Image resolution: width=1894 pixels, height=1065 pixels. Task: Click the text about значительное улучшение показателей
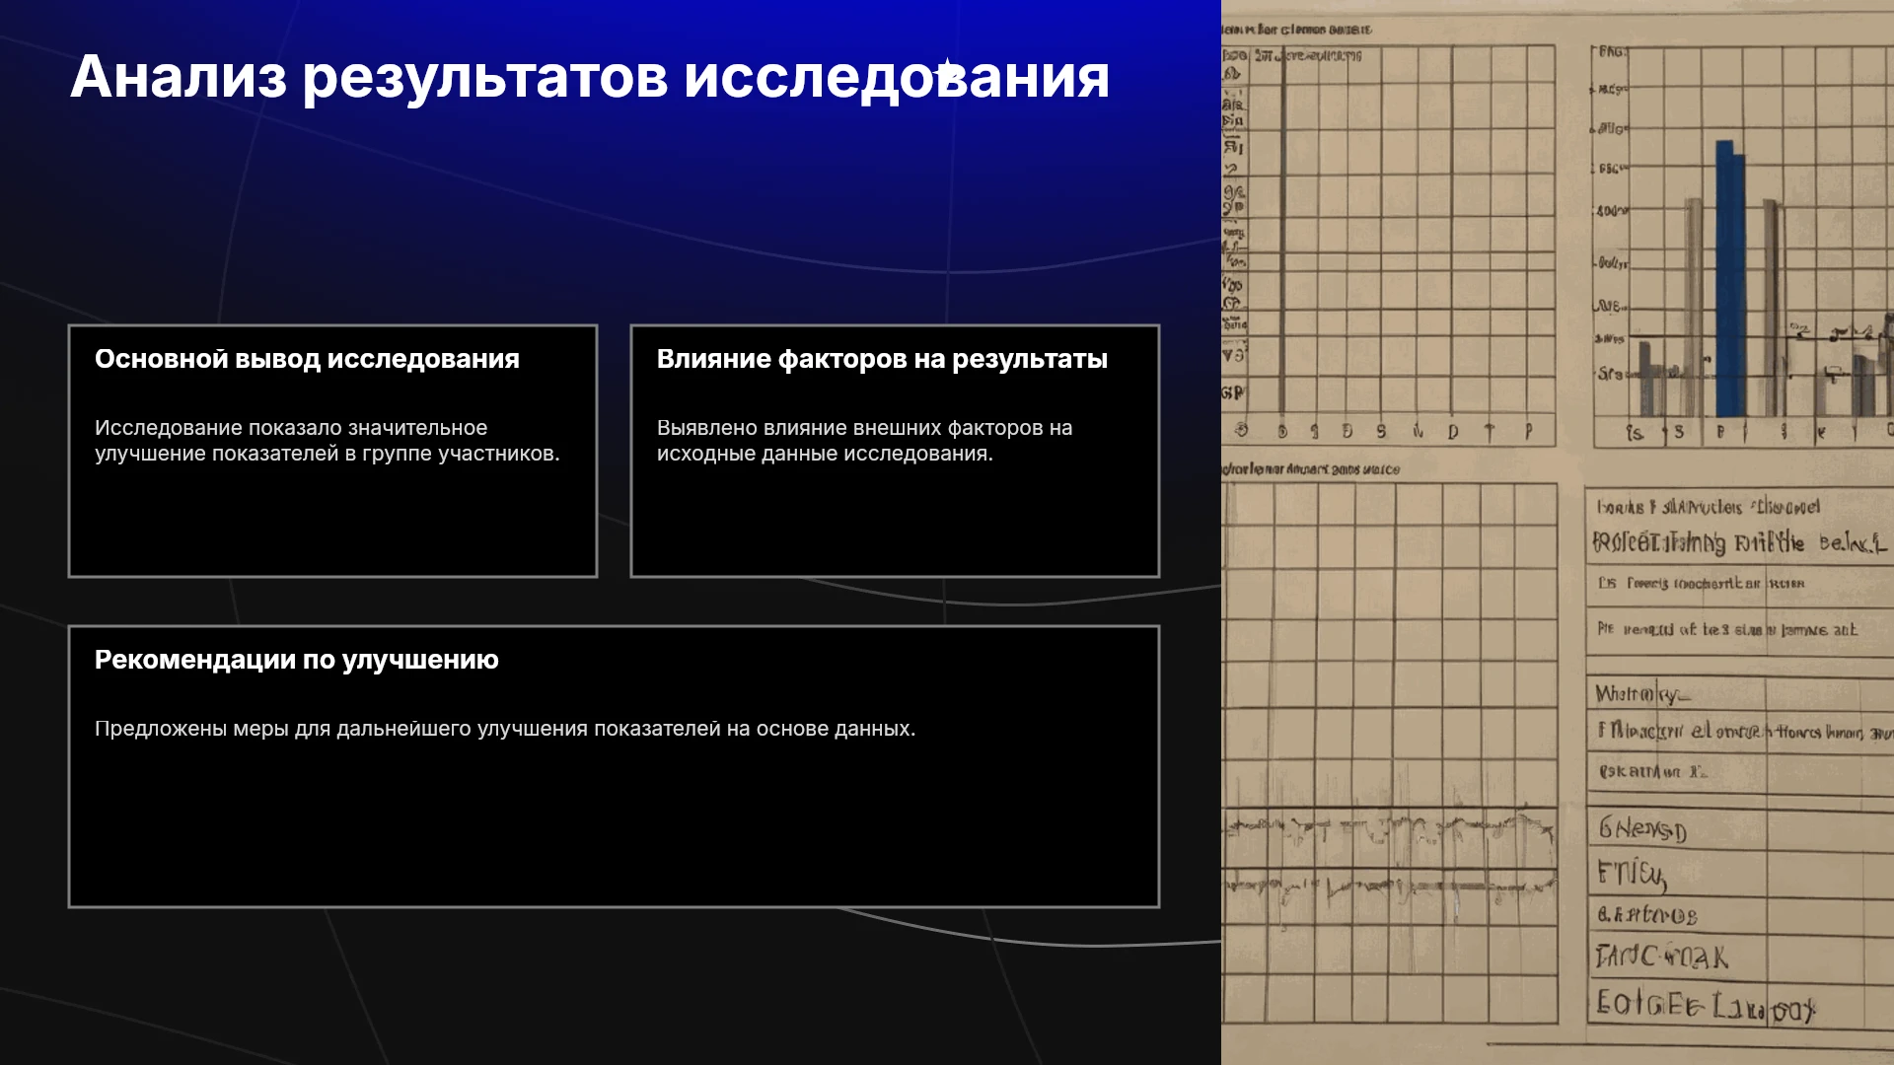click(x=328, y=441)
